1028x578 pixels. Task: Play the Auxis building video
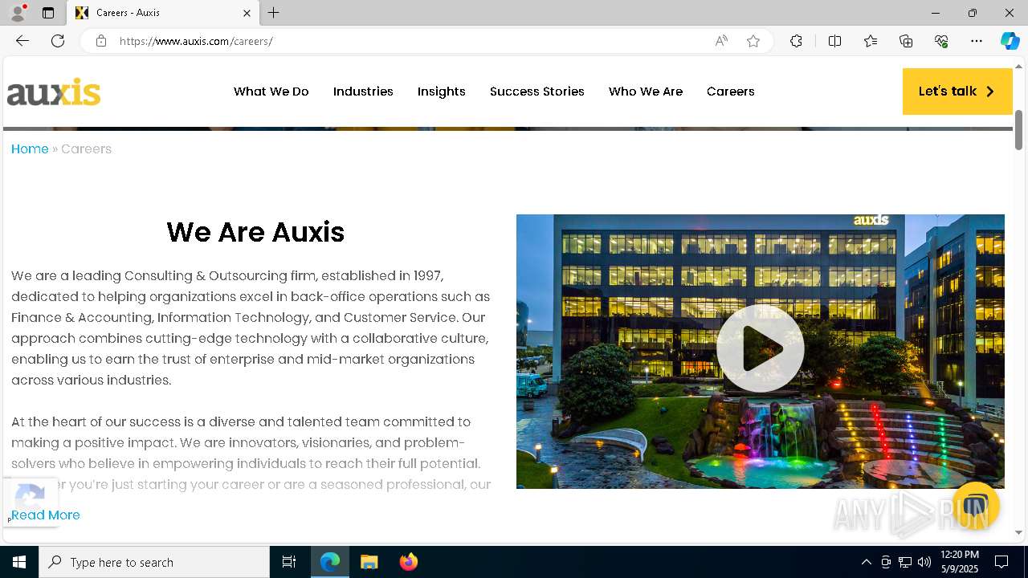(760, 348)
